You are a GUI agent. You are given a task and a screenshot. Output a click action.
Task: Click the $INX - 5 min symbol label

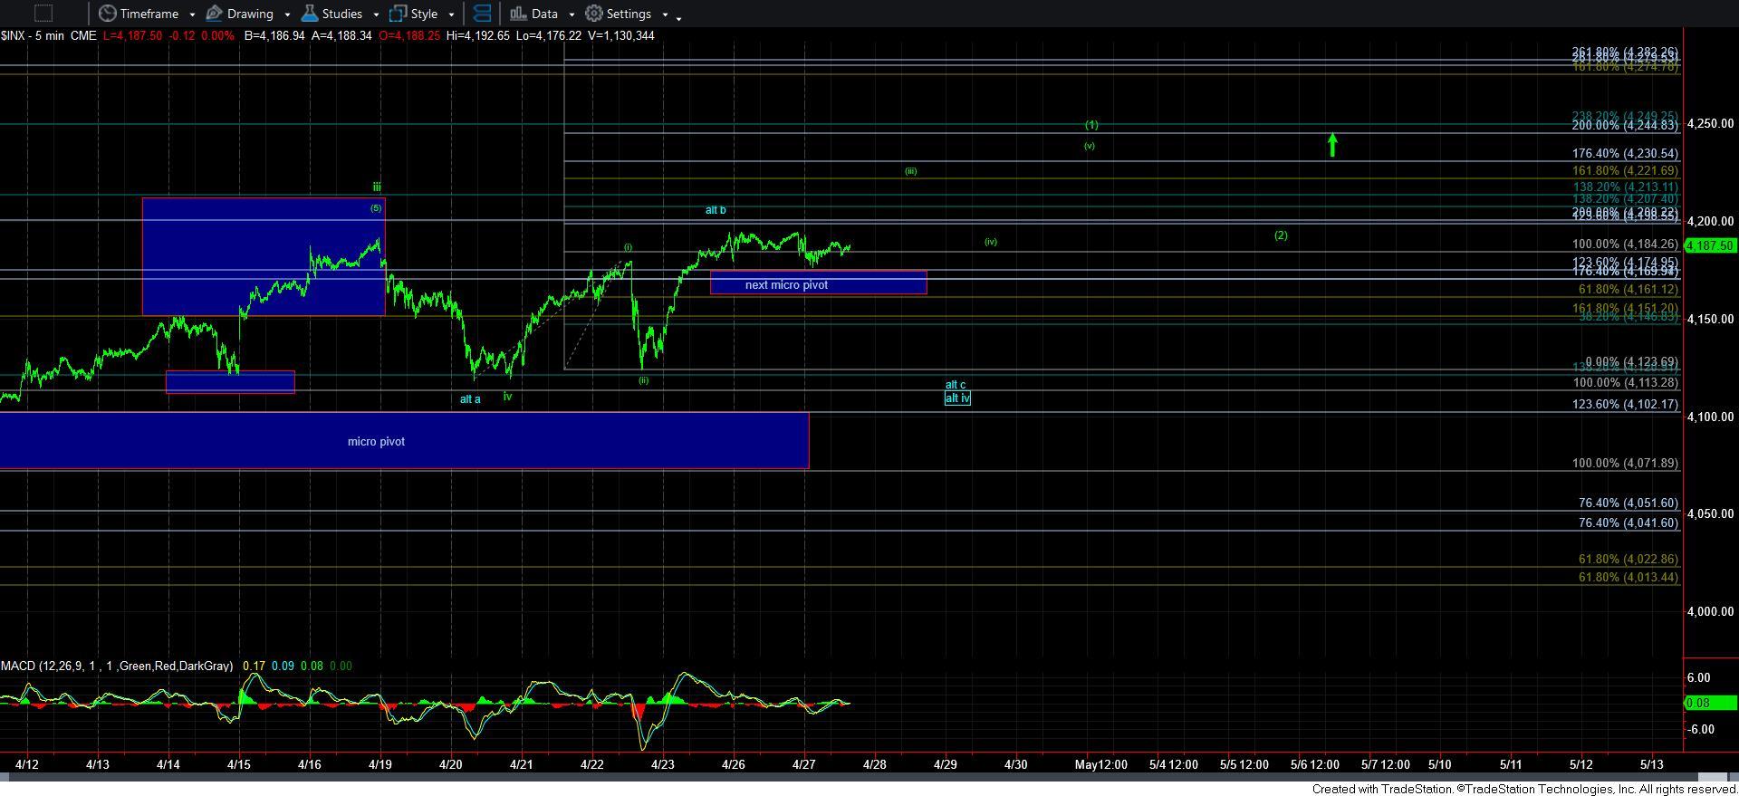click(48, 35)
